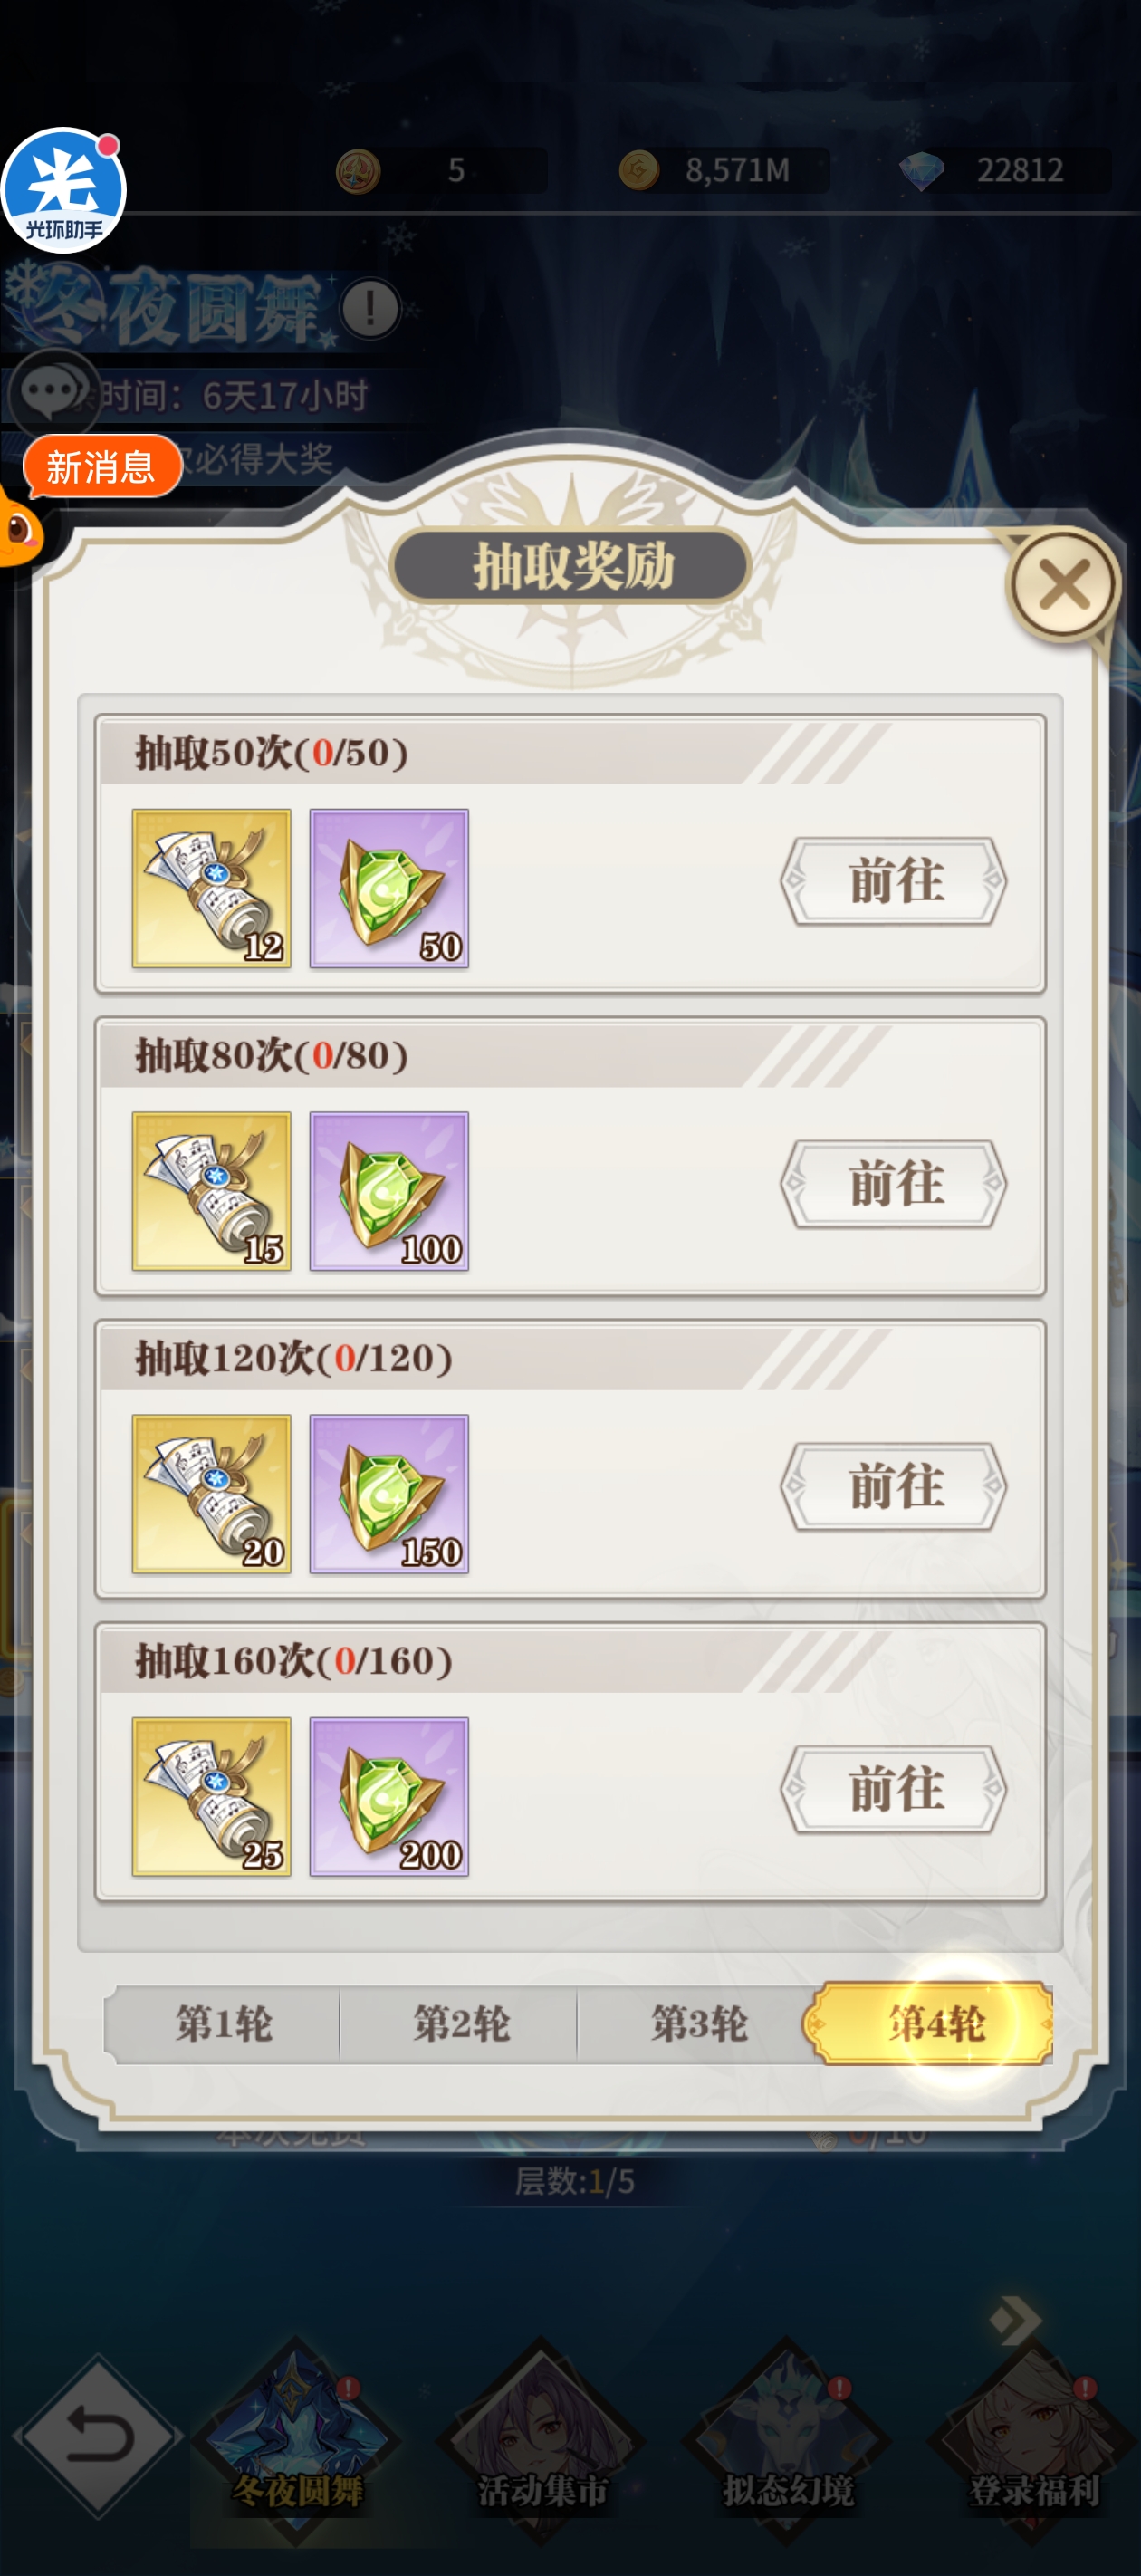Tap the green gem icon with 200

tap(389, 1797)
